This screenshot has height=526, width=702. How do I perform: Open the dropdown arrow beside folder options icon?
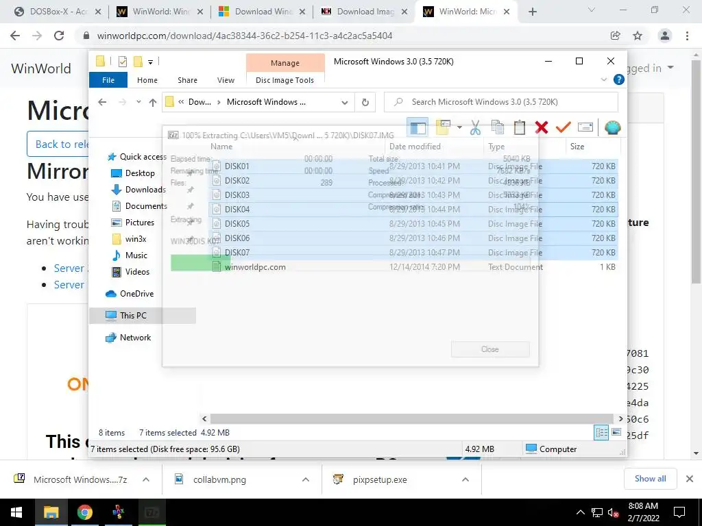tap(459, 127)
